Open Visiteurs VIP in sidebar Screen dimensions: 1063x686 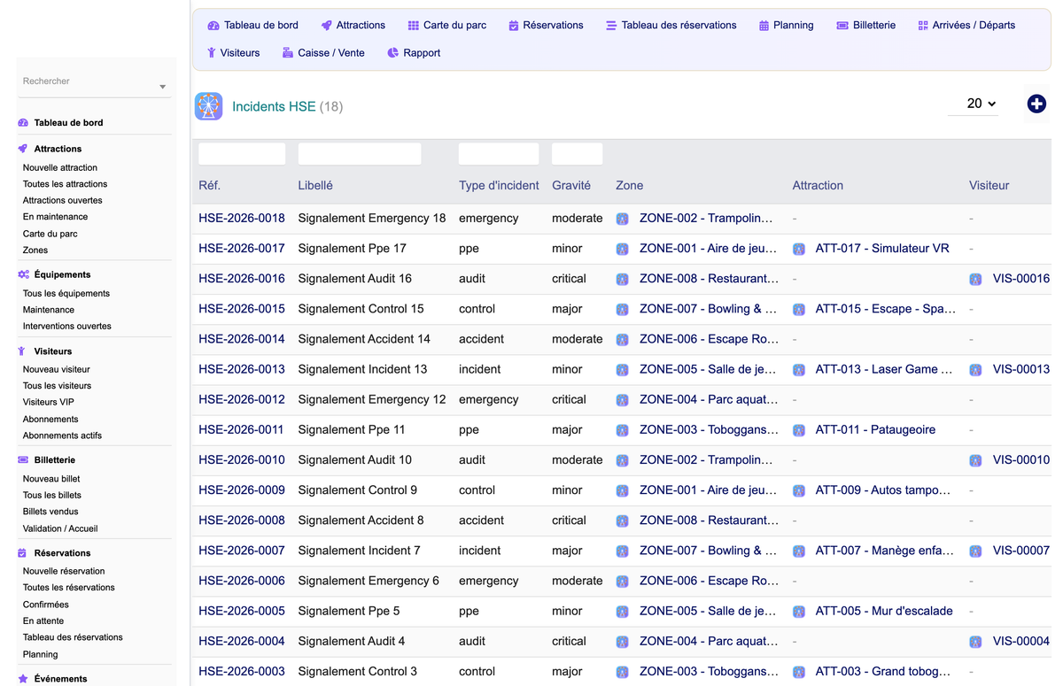[49, 402]
